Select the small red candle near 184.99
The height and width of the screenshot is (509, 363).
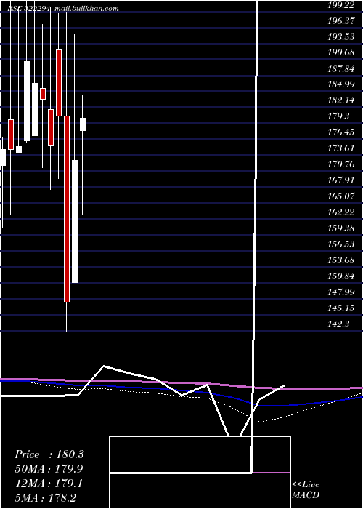click(x=43, y=94)
